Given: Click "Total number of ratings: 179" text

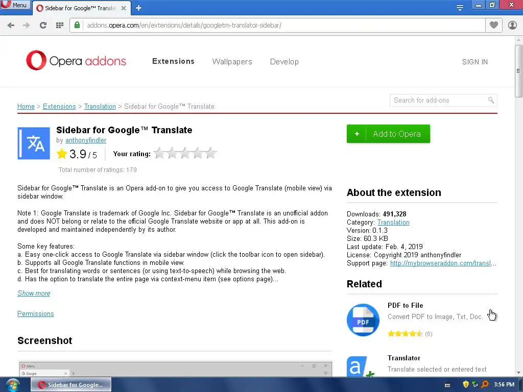Looking at the screenshot, I should pos(98,169).
